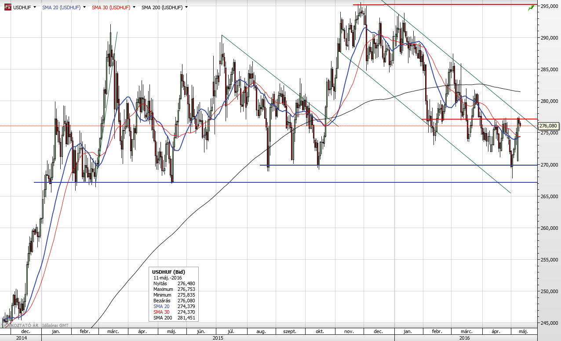Click the Bezárás row in info box
Screen dimensions: 561x341
[174, 301]
